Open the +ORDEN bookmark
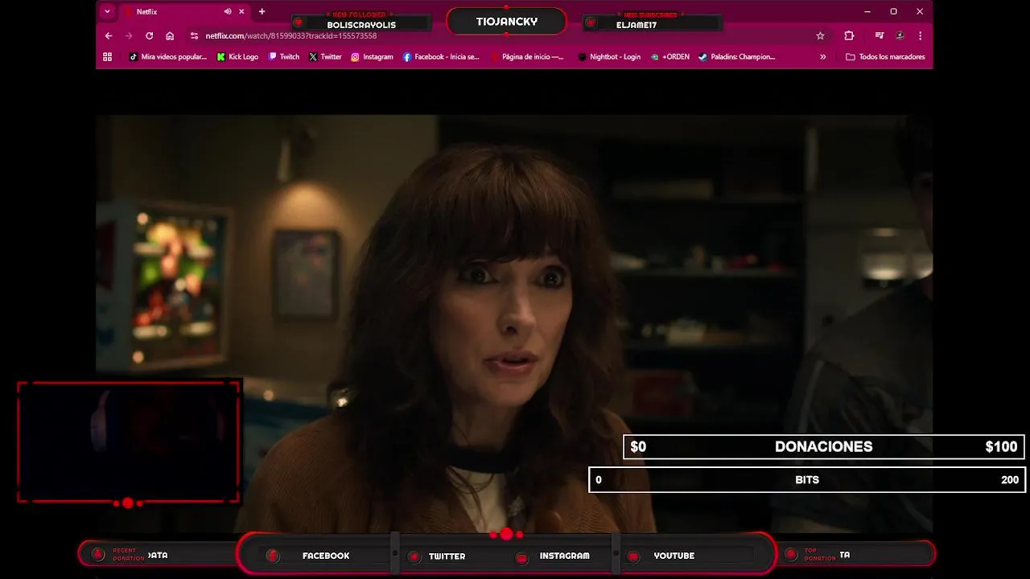Image resolution: width=1030 pixels, height=579 pixels. pos(670,57)
